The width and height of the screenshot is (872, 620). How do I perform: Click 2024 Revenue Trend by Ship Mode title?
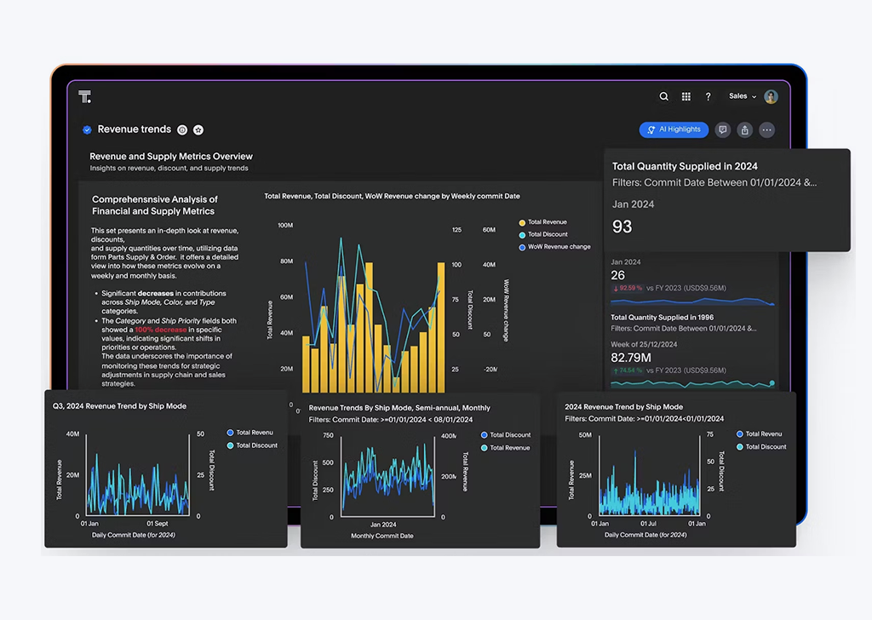(623, 407)
